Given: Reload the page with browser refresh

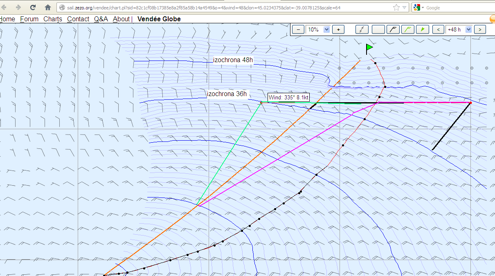Looking at the screenshot, I should click(33, 7).
